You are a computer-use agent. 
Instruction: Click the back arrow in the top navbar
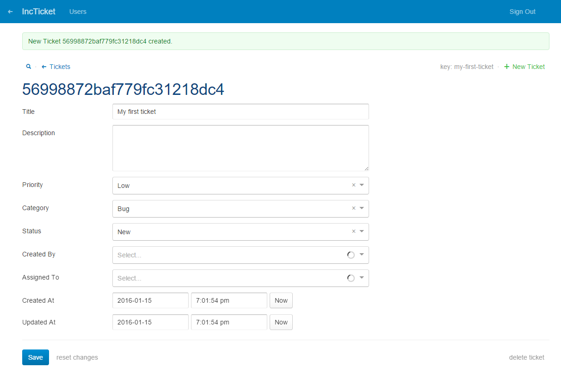tap(11, 12)
